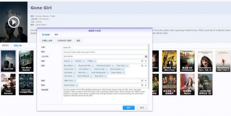The width and height of the screenshot is (231, 116).
Task: Remove Sela Ward from the cast
Action: pyautogui.click(x=105, y=76)
